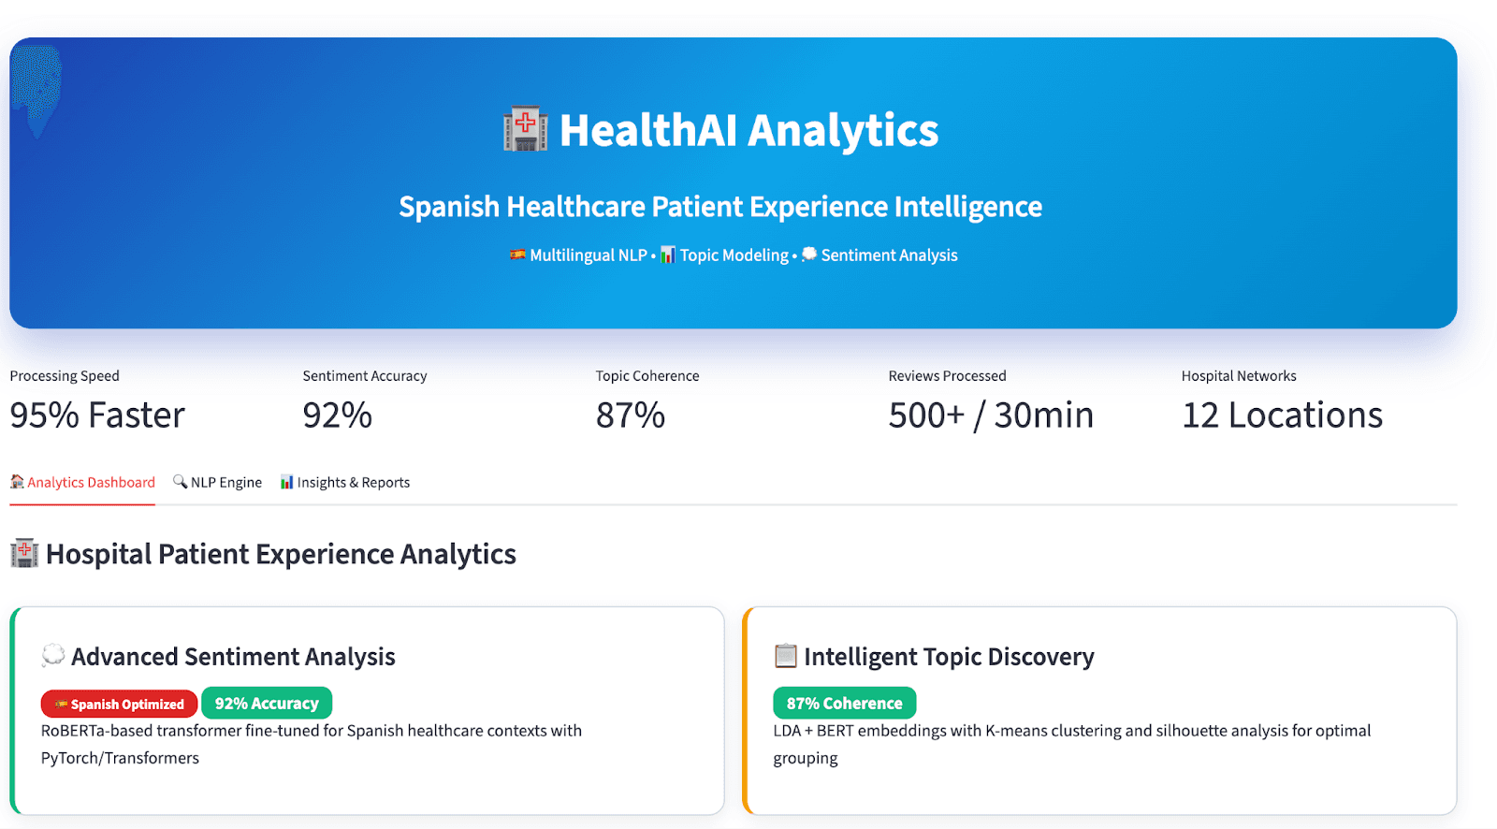The width and height of the screenshot is (1497, 829).
Task: Click the Advanced Sentiment Analysis card heading
Action: (233, 657)
